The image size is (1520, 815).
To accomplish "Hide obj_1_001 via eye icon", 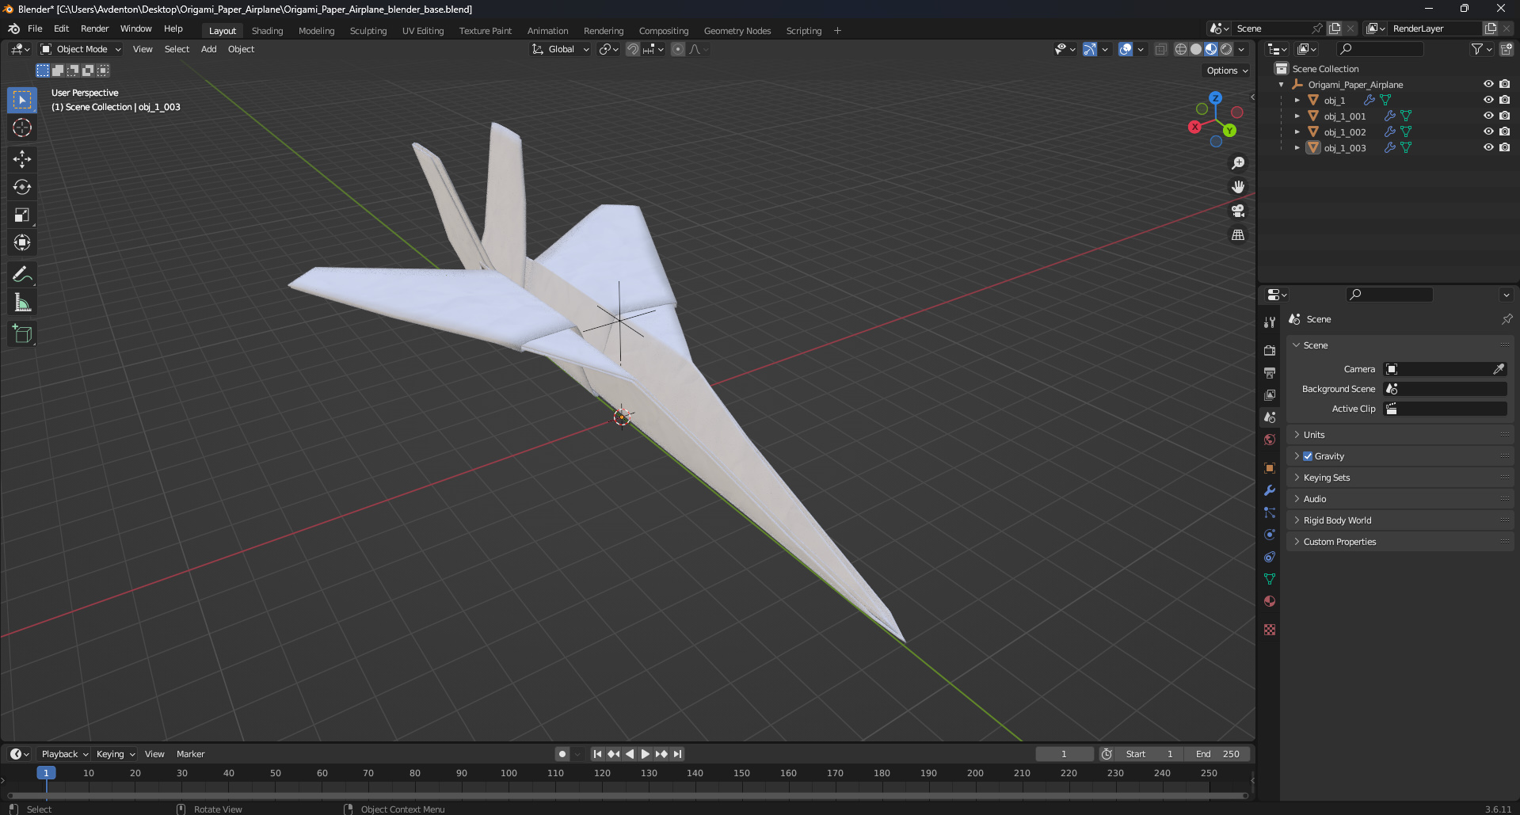I will pos(1488,116).
